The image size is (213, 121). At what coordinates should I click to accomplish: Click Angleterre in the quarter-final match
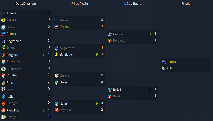(67, 48)
